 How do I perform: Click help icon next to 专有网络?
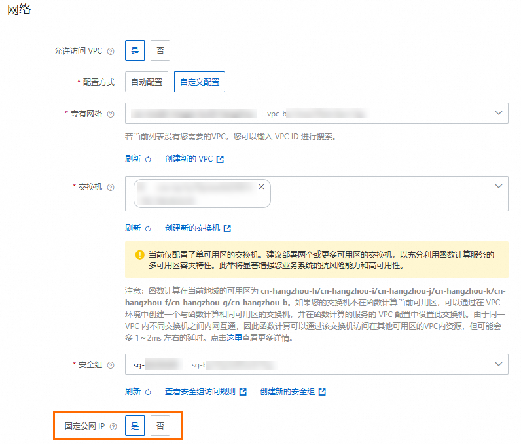coord(111,114)
